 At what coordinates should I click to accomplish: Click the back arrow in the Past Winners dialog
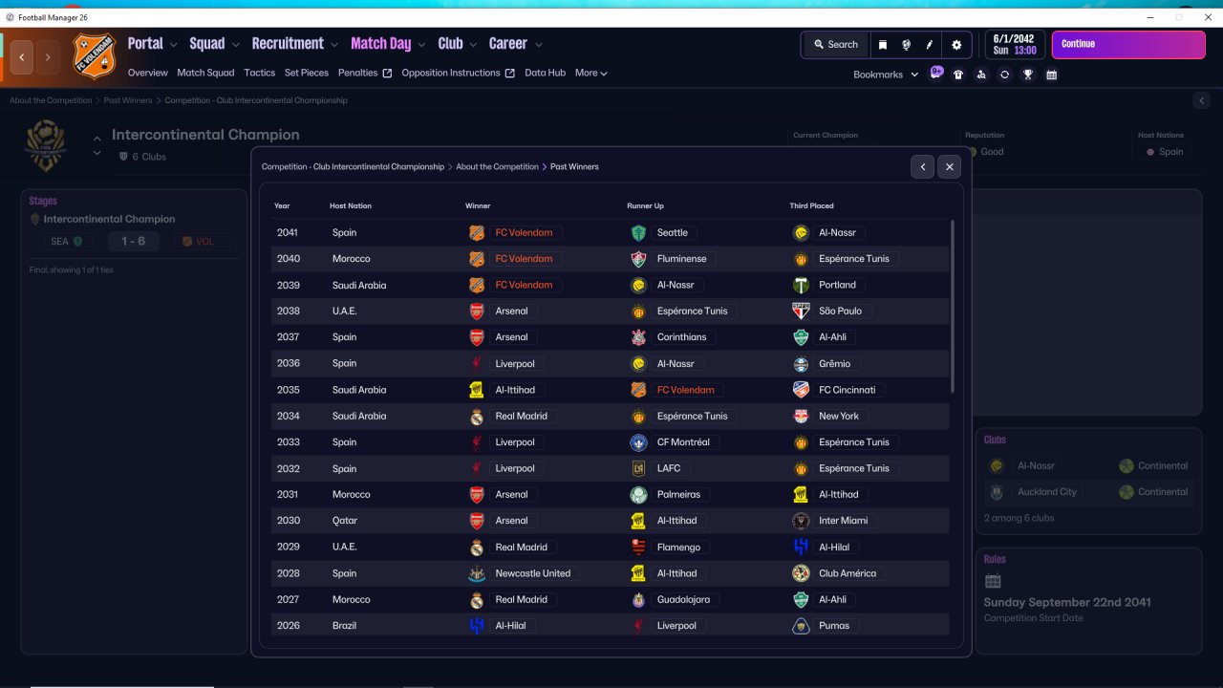click(x=922, y=167)
